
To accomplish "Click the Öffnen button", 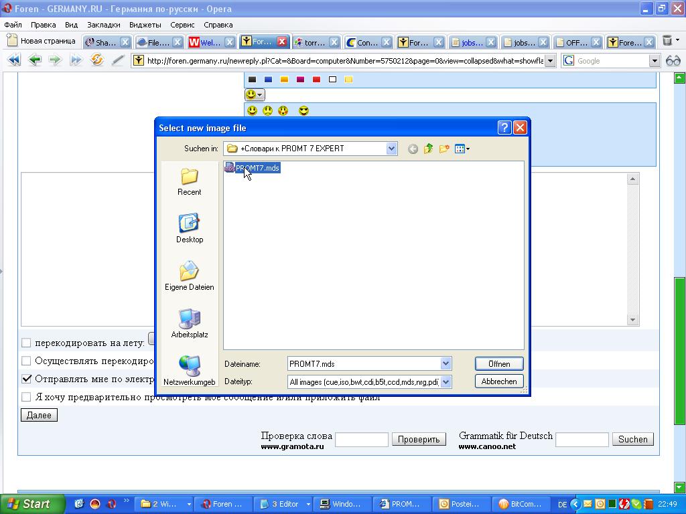I will (x=499, y=364).
